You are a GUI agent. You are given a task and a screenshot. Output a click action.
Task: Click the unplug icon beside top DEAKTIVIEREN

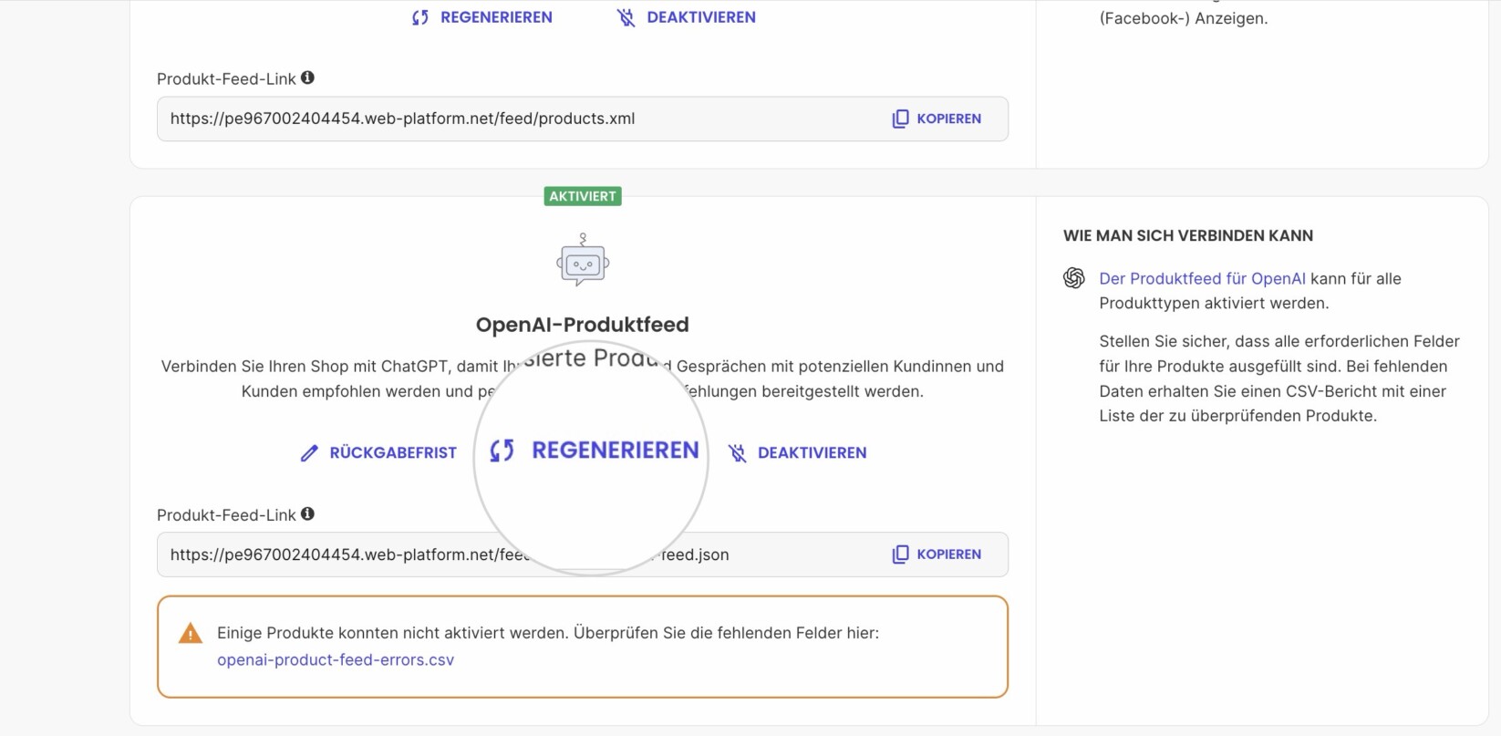(x=626, y=17)
